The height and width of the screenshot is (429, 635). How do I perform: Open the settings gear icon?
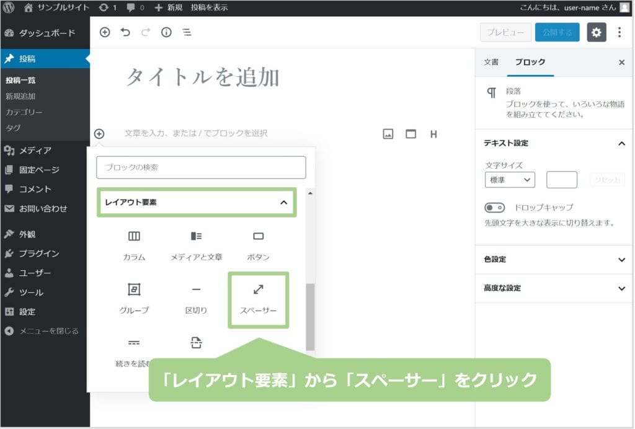[597, 32]
